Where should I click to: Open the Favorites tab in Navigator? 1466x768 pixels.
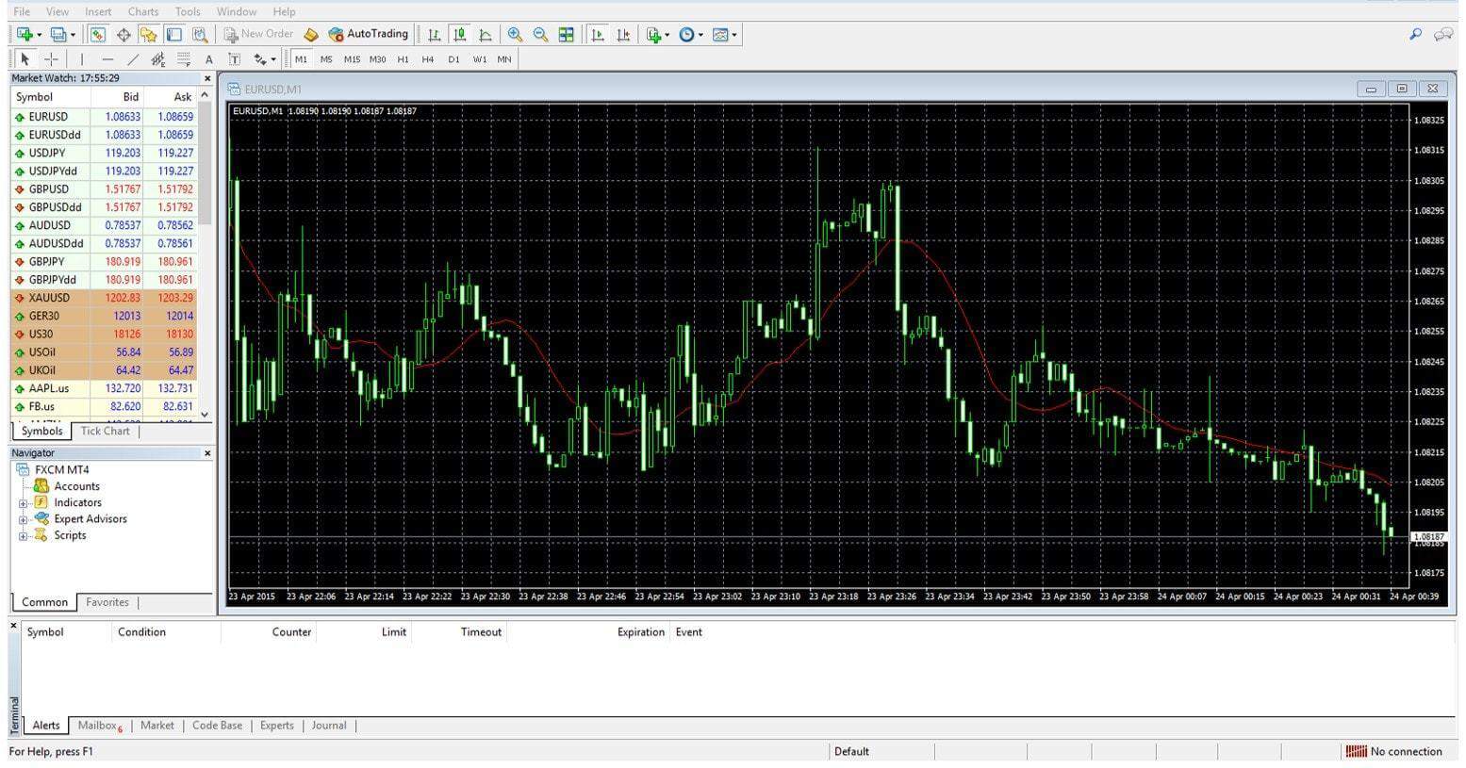point(107,602)
